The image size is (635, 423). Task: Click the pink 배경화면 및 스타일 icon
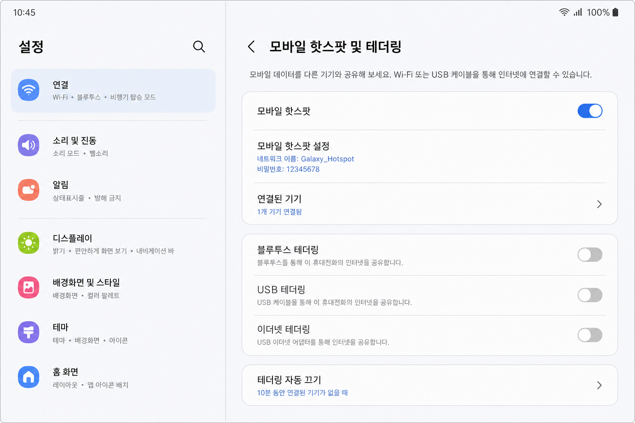click(x=29, y=288)
